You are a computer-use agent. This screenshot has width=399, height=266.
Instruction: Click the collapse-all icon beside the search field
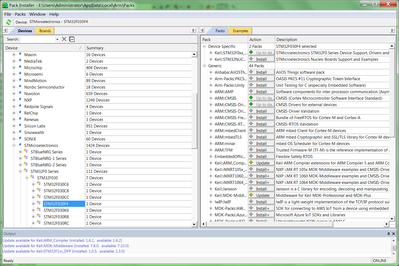pos(72,39)
